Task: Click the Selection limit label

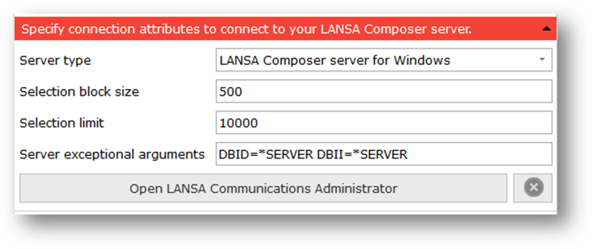Action: tap(62, 123)
